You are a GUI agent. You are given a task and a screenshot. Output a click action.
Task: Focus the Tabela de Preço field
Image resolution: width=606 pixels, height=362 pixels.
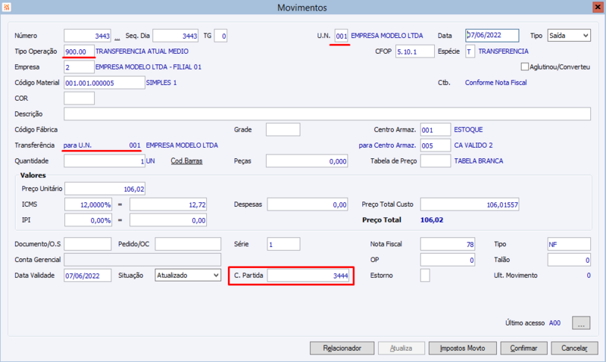coord(435,161)
